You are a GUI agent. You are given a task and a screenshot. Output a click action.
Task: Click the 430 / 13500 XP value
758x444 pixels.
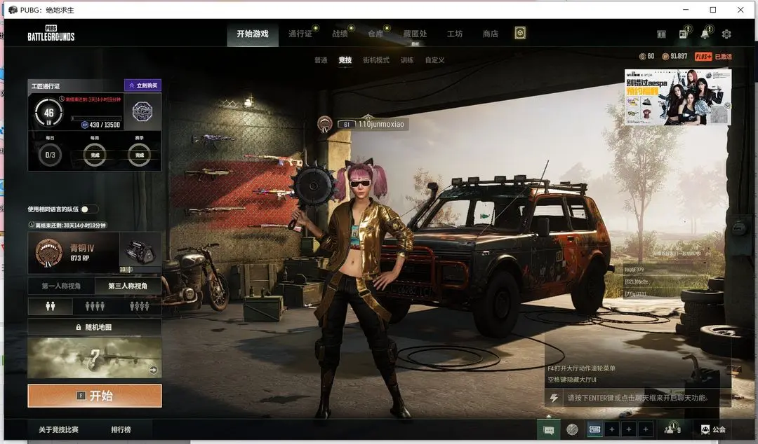105,125
